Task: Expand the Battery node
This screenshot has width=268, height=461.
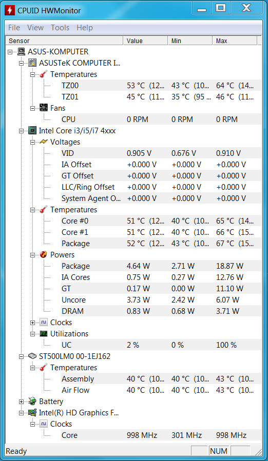Action: click(x=21, y=402)
